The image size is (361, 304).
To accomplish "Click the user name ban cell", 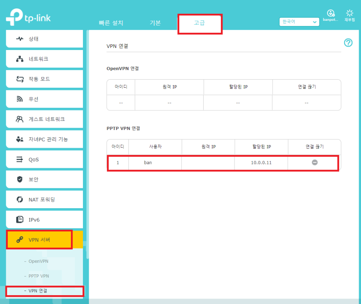I will (155, 162).
